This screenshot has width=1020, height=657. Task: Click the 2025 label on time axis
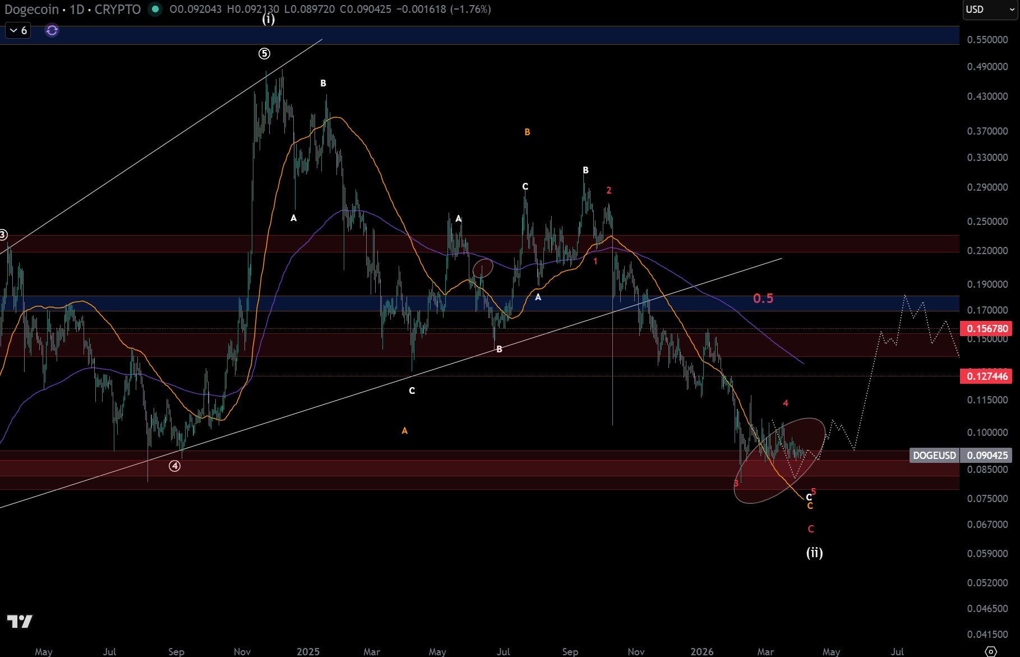[x=308, y=651]
